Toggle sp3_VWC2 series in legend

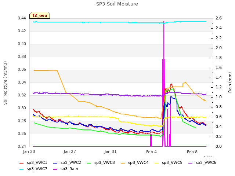point(67,163)
